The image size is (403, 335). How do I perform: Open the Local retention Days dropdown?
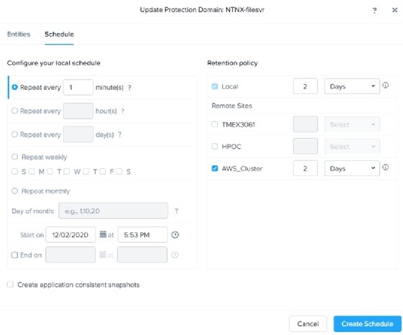(352, 86)
